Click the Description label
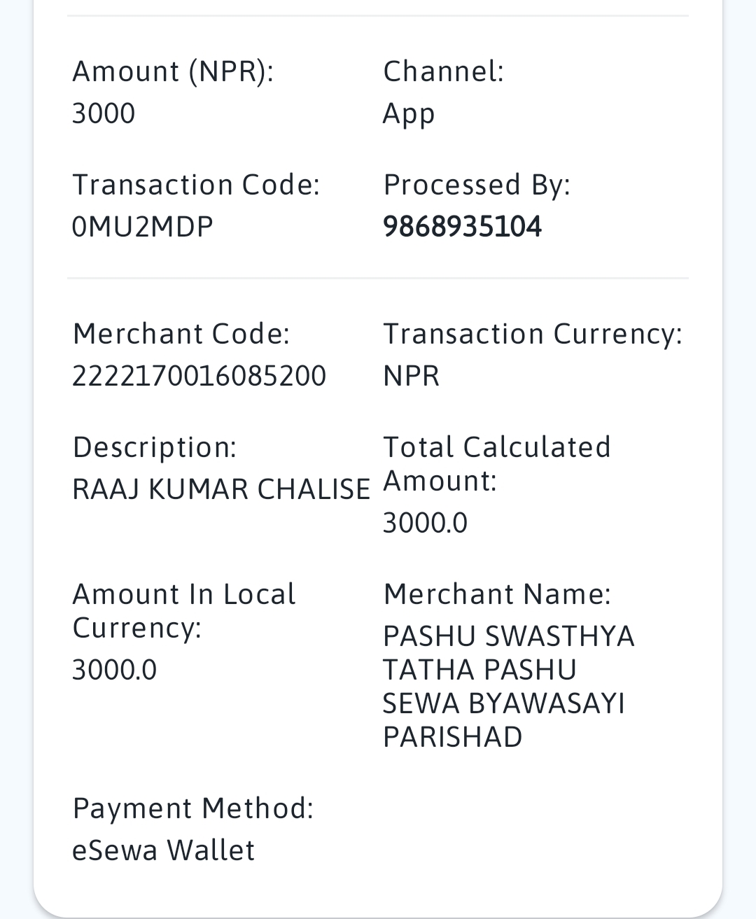 tap(155, 448)
